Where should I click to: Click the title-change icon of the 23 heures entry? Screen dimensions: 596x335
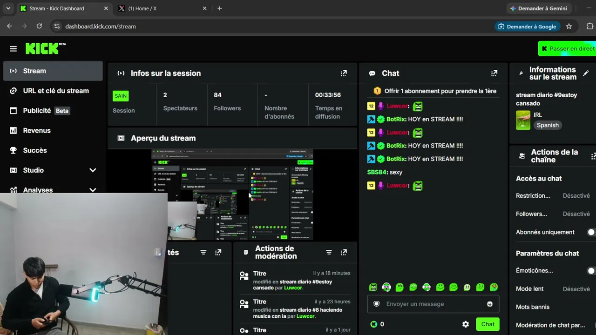click(244, 304)
